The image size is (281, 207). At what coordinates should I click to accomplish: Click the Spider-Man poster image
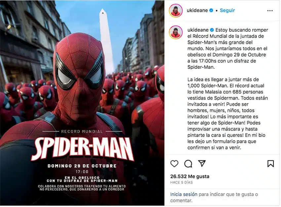[x=82, y=103]
